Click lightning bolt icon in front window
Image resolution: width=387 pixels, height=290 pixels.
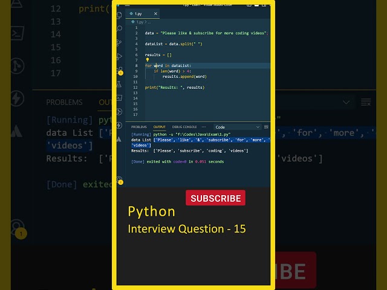(x=120, y=125)
